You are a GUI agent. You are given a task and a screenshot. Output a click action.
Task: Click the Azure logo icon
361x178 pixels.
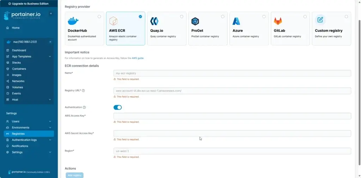click(236, 21)
